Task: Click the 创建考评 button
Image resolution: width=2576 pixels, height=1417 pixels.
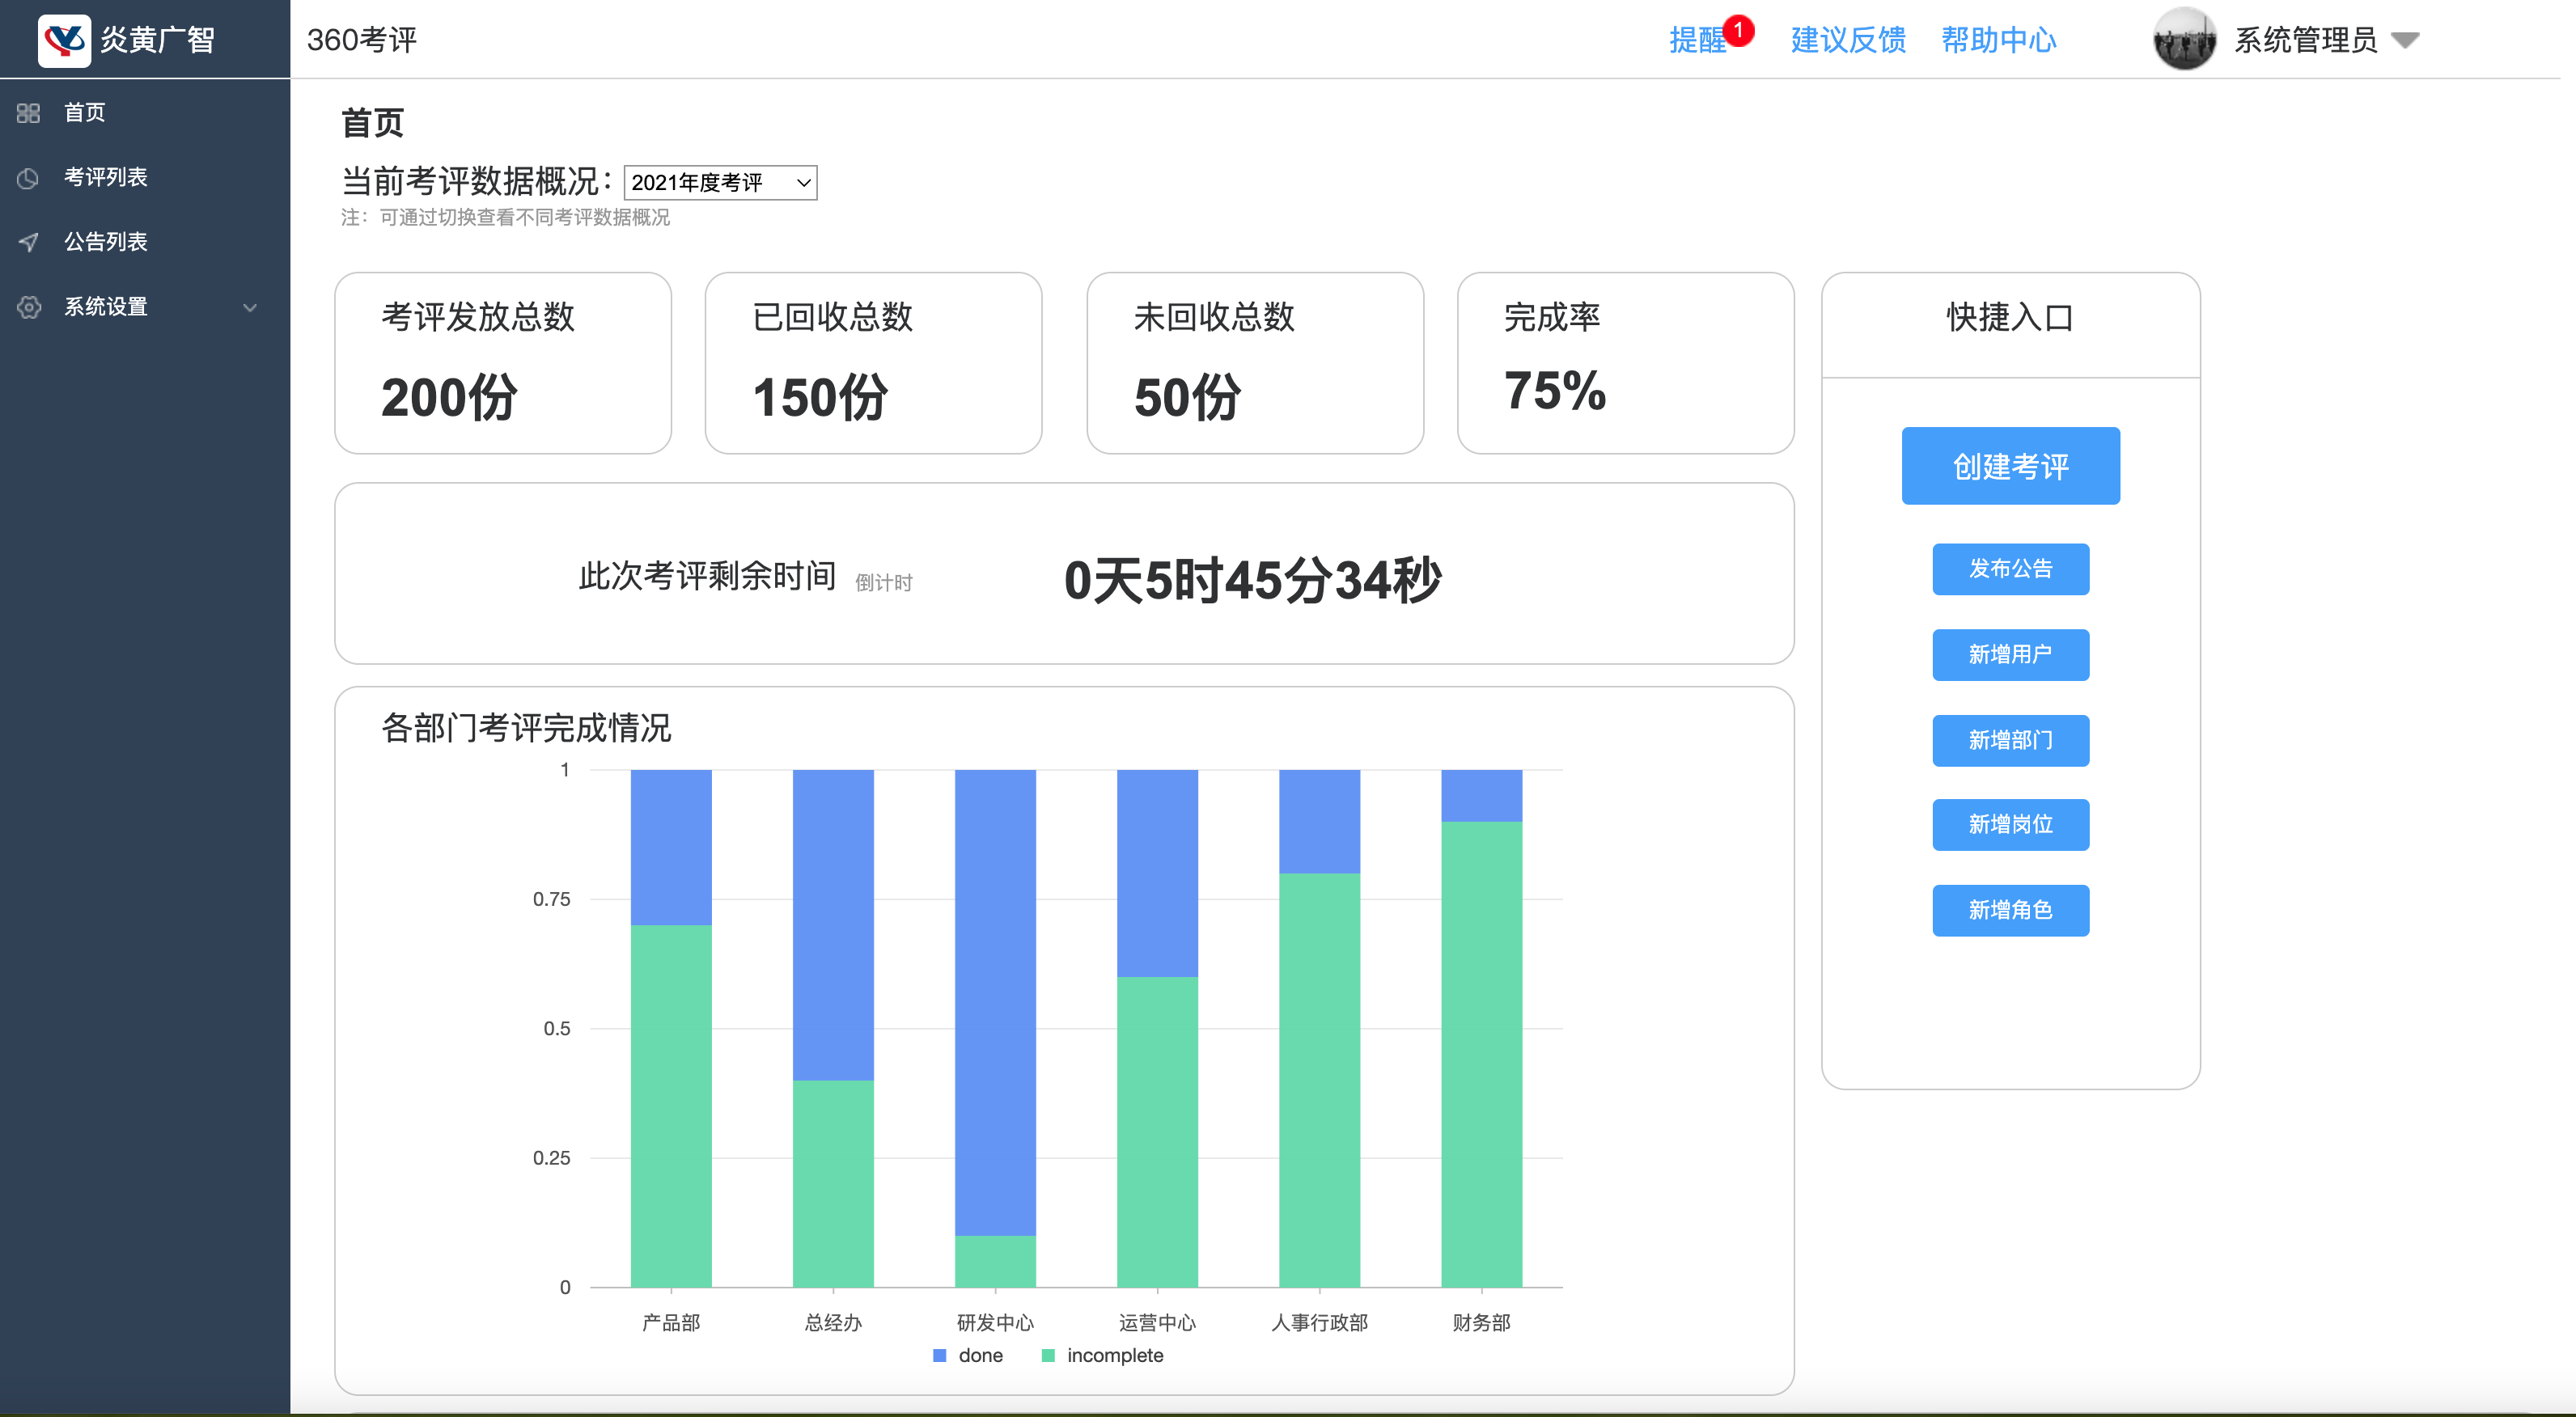Action: [2010, 466]
